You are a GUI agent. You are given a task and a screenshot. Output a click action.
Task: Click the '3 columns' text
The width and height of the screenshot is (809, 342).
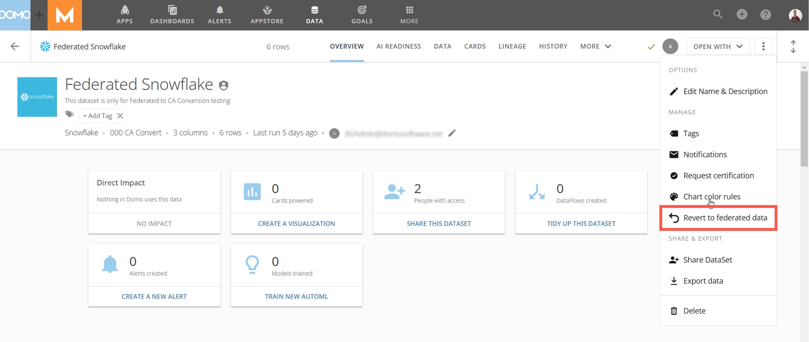[x=190, y=133]
